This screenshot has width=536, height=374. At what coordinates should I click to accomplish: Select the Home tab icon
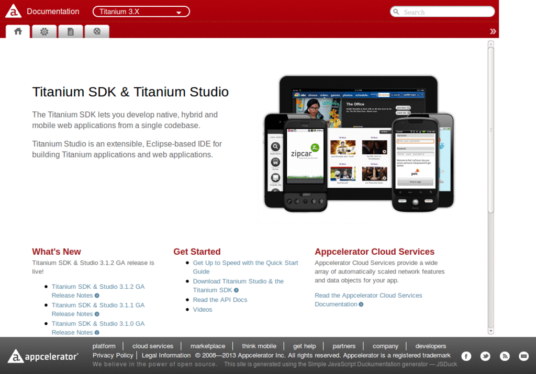click(18, 31)
